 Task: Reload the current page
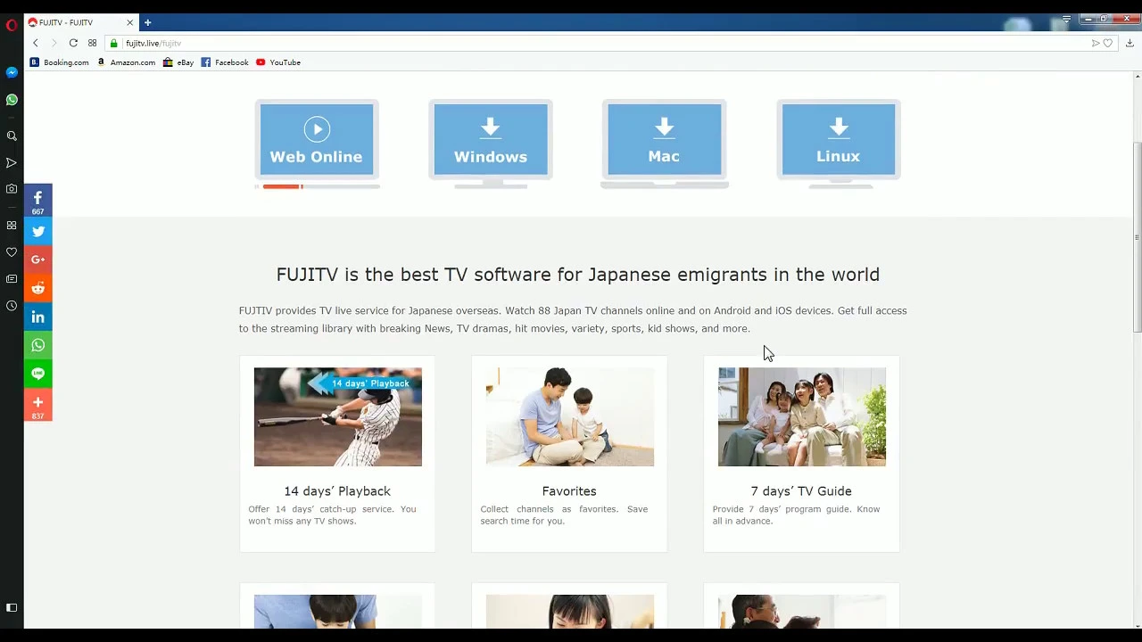point(73,43)
